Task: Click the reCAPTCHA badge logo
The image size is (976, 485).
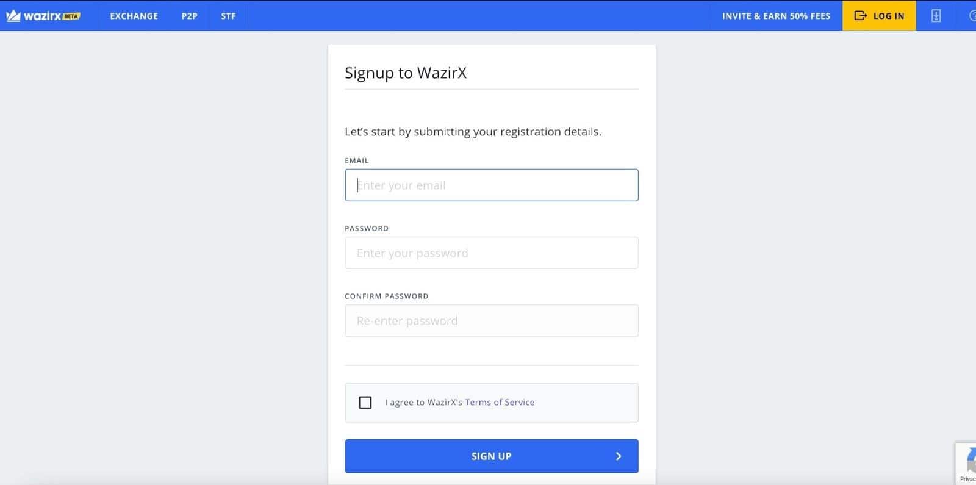Action: pyautogui.click(x=971, y=459)
